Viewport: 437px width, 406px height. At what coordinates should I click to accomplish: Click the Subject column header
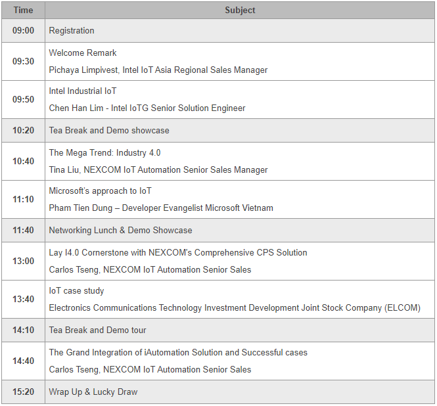coord(240,10)
